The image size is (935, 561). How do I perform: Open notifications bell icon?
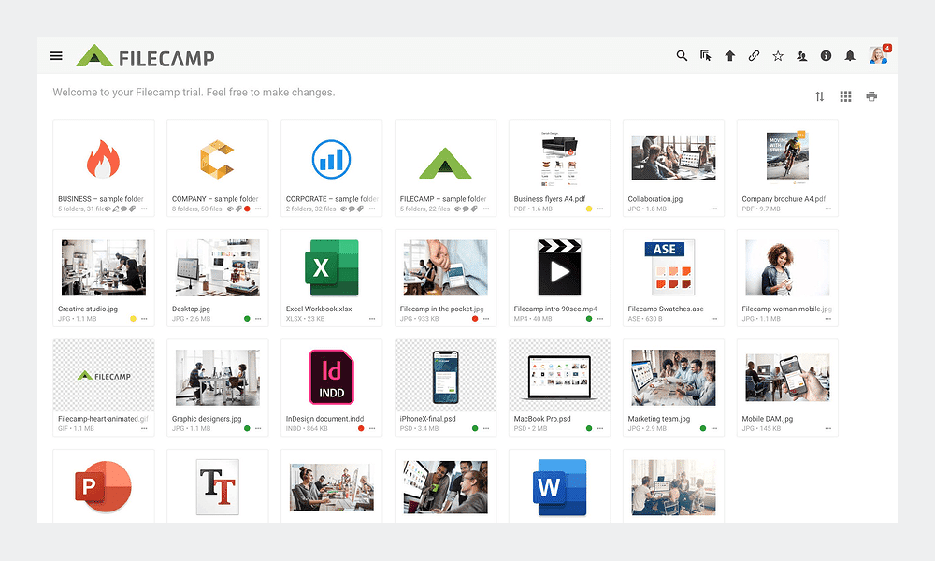point(850,55)
